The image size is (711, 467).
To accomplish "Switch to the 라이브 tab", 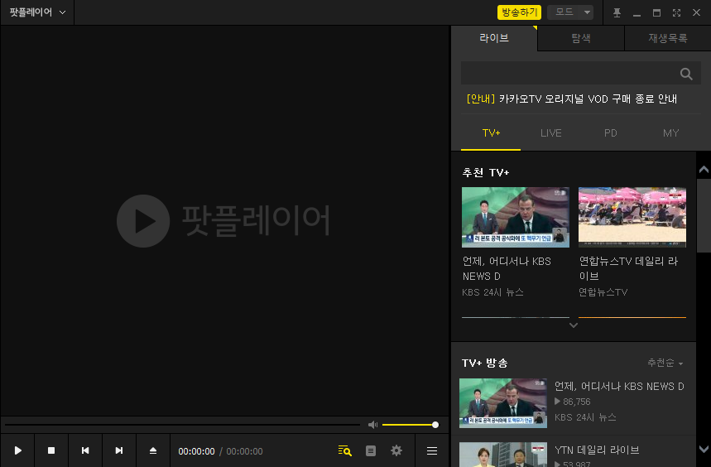I will coord(494,38).
